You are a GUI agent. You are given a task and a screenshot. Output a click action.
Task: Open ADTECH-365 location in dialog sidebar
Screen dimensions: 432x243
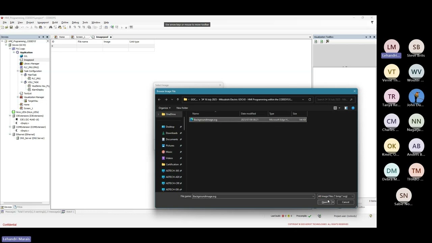click(172, 171)
